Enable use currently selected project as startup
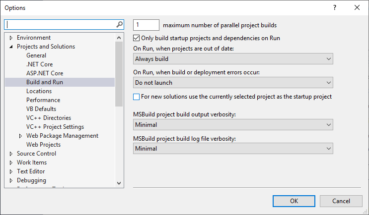 tap(137, 97)
